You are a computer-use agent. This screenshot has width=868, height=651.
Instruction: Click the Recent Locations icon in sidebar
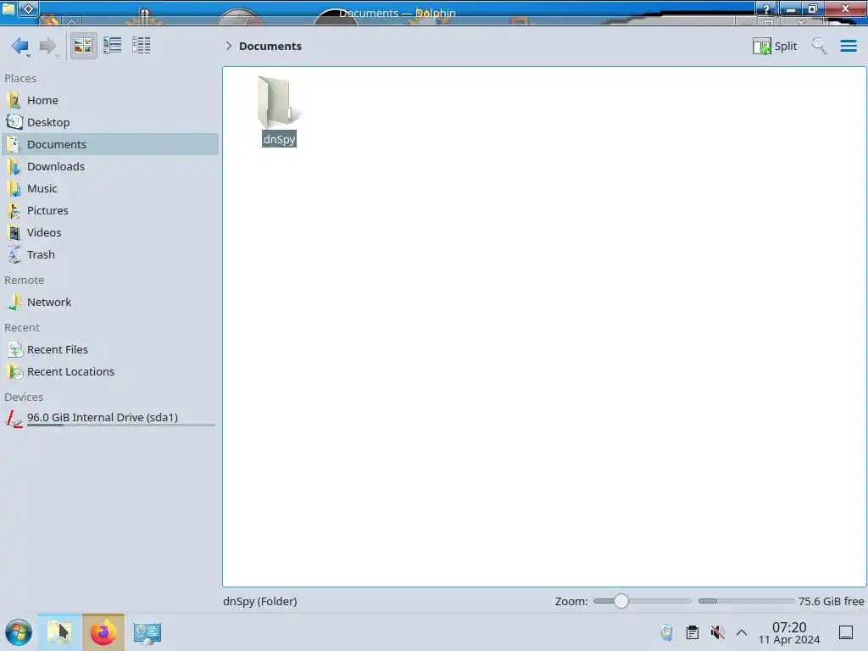[14, 372]
